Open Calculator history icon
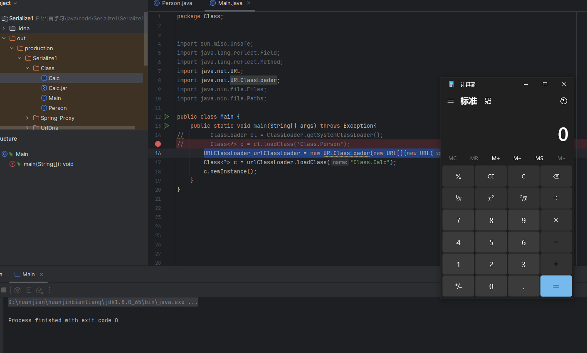 [x=564, y=101]
